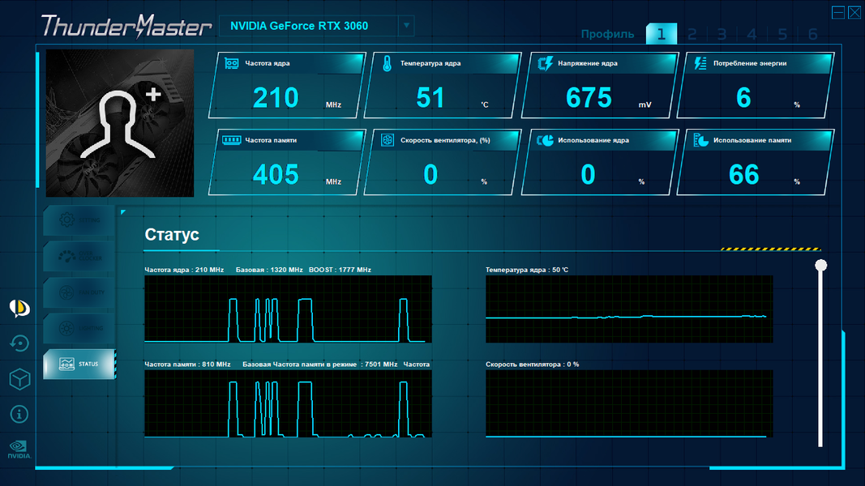Switch to profile 3

tap(722, 34)
